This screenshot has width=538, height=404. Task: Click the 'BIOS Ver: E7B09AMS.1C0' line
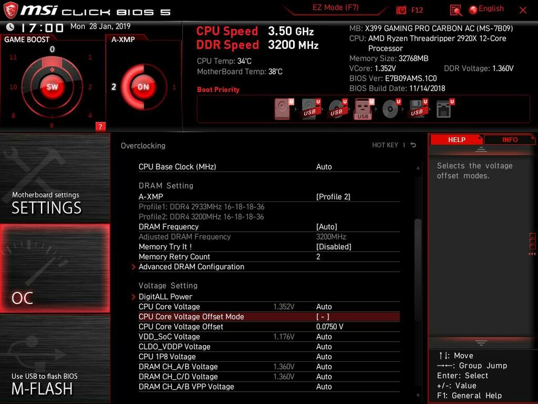tap(393, 79)
